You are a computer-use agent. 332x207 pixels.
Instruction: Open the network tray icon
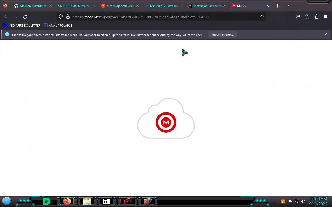[x=297, y=201]
